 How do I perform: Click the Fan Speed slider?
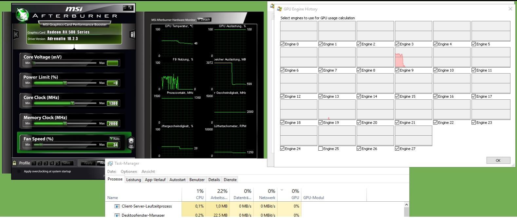[65, 144]
